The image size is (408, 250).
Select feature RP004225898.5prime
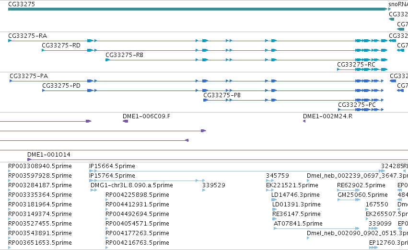[138, 195]
